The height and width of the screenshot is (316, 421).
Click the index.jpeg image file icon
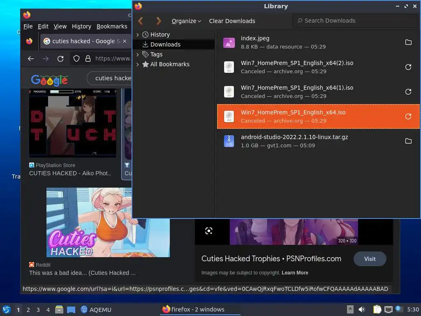229,43
